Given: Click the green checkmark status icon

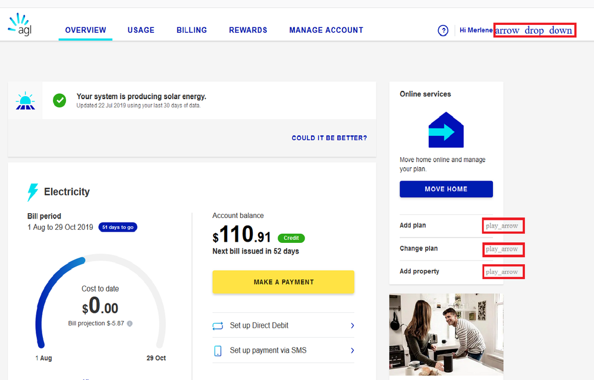Looking at the screenshot, I should click(x=59, y=100).
